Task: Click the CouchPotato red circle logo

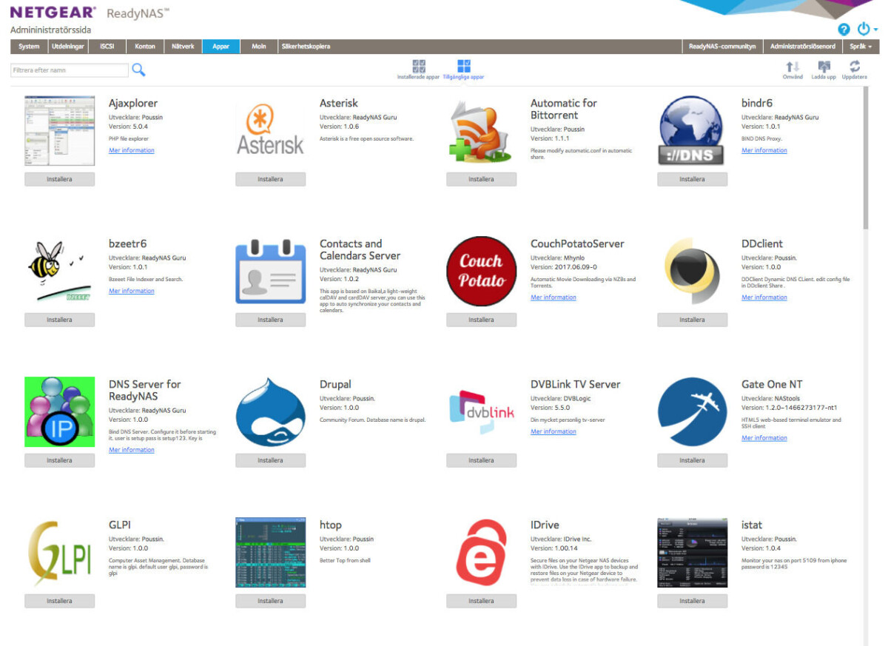Action: pyautogui.click(x=481, y=272)
